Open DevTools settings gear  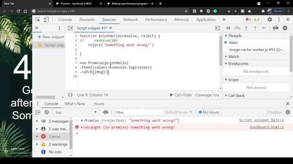(270, 20)
